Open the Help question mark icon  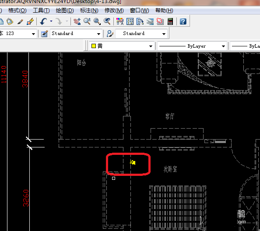pyautogui.click(x=183, y=21)
